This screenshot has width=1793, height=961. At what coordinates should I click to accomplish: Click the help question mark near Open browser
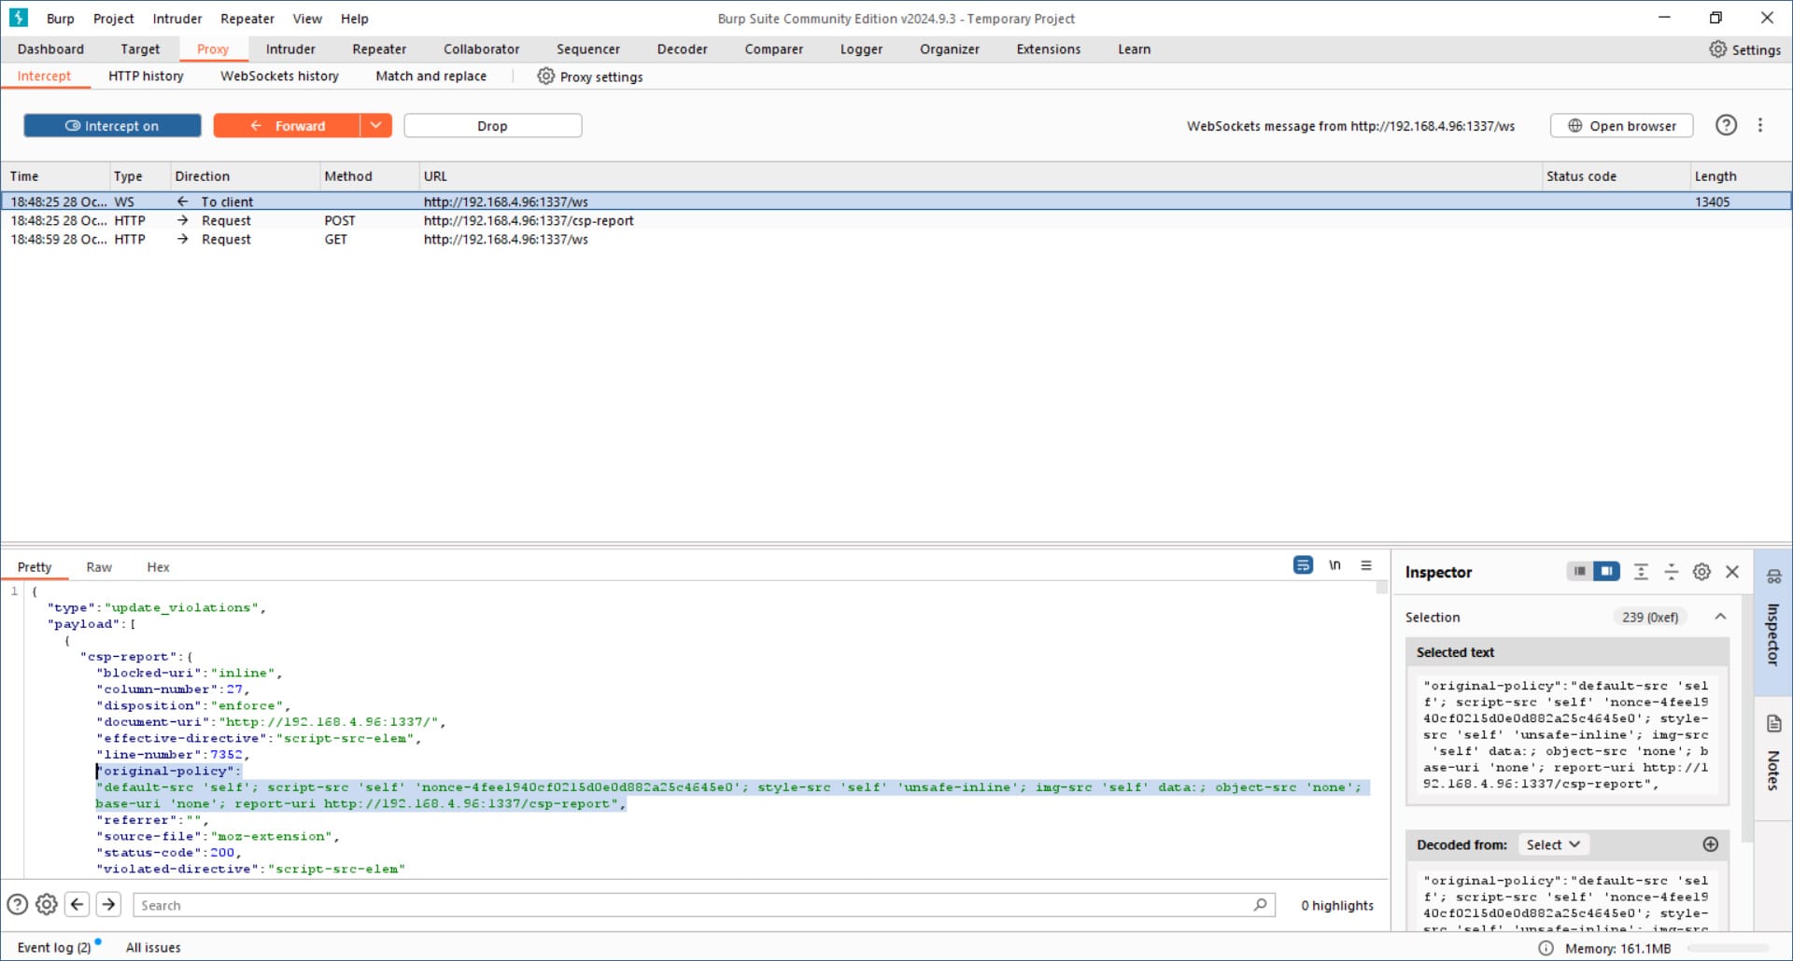(x=1726, y=125)
